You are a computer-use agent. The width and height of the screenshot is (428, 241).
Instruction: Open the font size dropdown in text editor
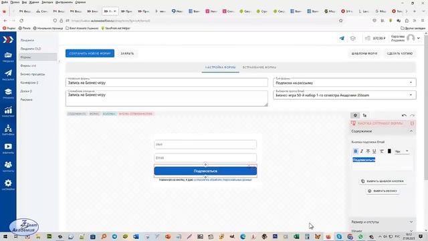pyautogui.click(x=401, y=151)
